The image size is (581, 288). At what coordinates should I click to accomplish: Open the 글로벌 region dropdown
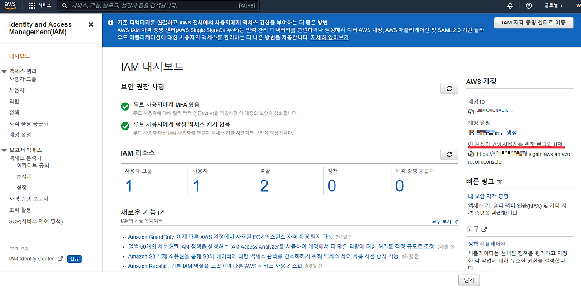(554, 5)
